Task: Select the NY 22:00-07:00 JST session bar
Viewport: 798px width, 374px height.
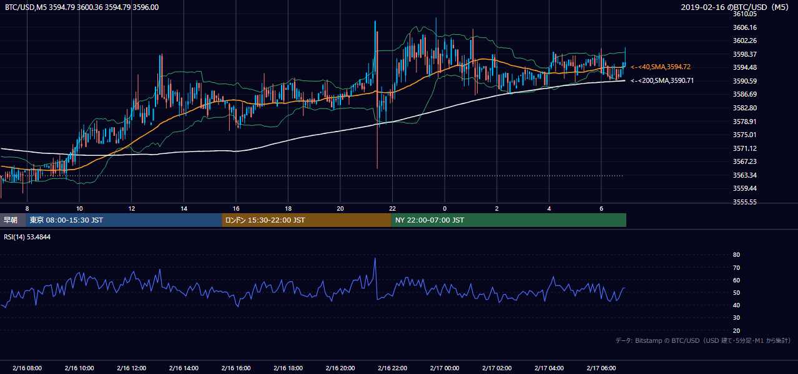Action: point(509,220)
